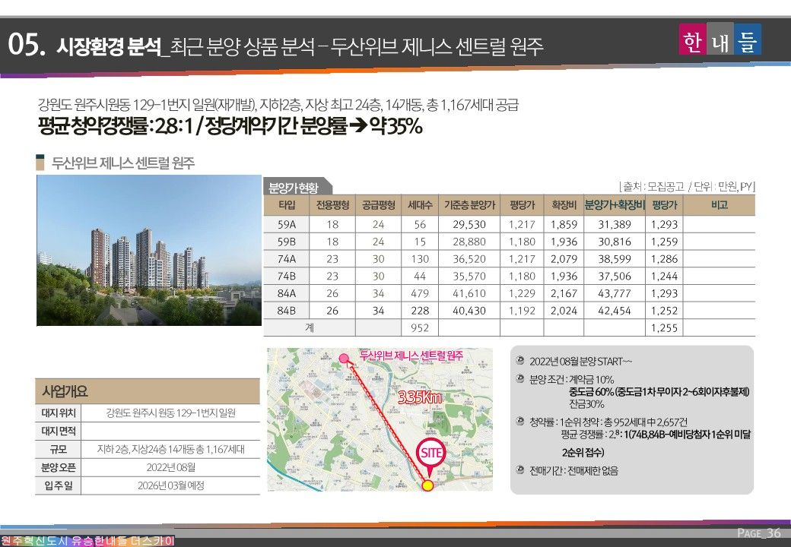Viewport: 791px width, 547px height.
Task: Click the 41,610 price cell
Action: 469,293
